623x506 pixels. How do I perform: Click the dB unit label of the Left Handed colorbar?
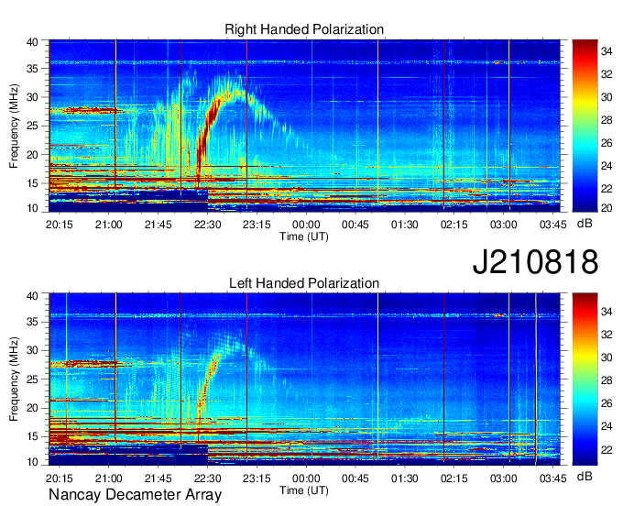coord(585,476)
